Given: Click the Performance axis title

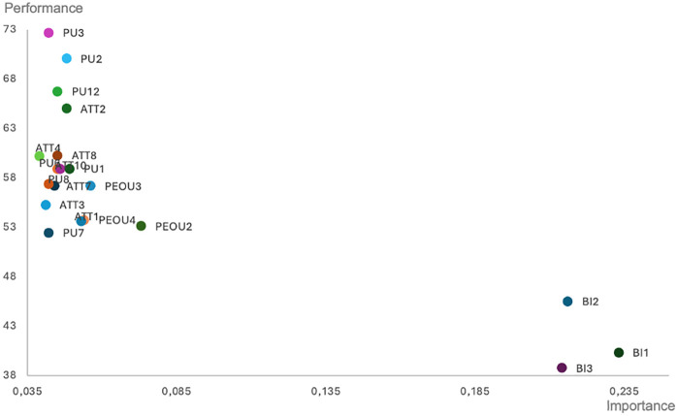Looking at the screenshot, I should pos(44,8).
